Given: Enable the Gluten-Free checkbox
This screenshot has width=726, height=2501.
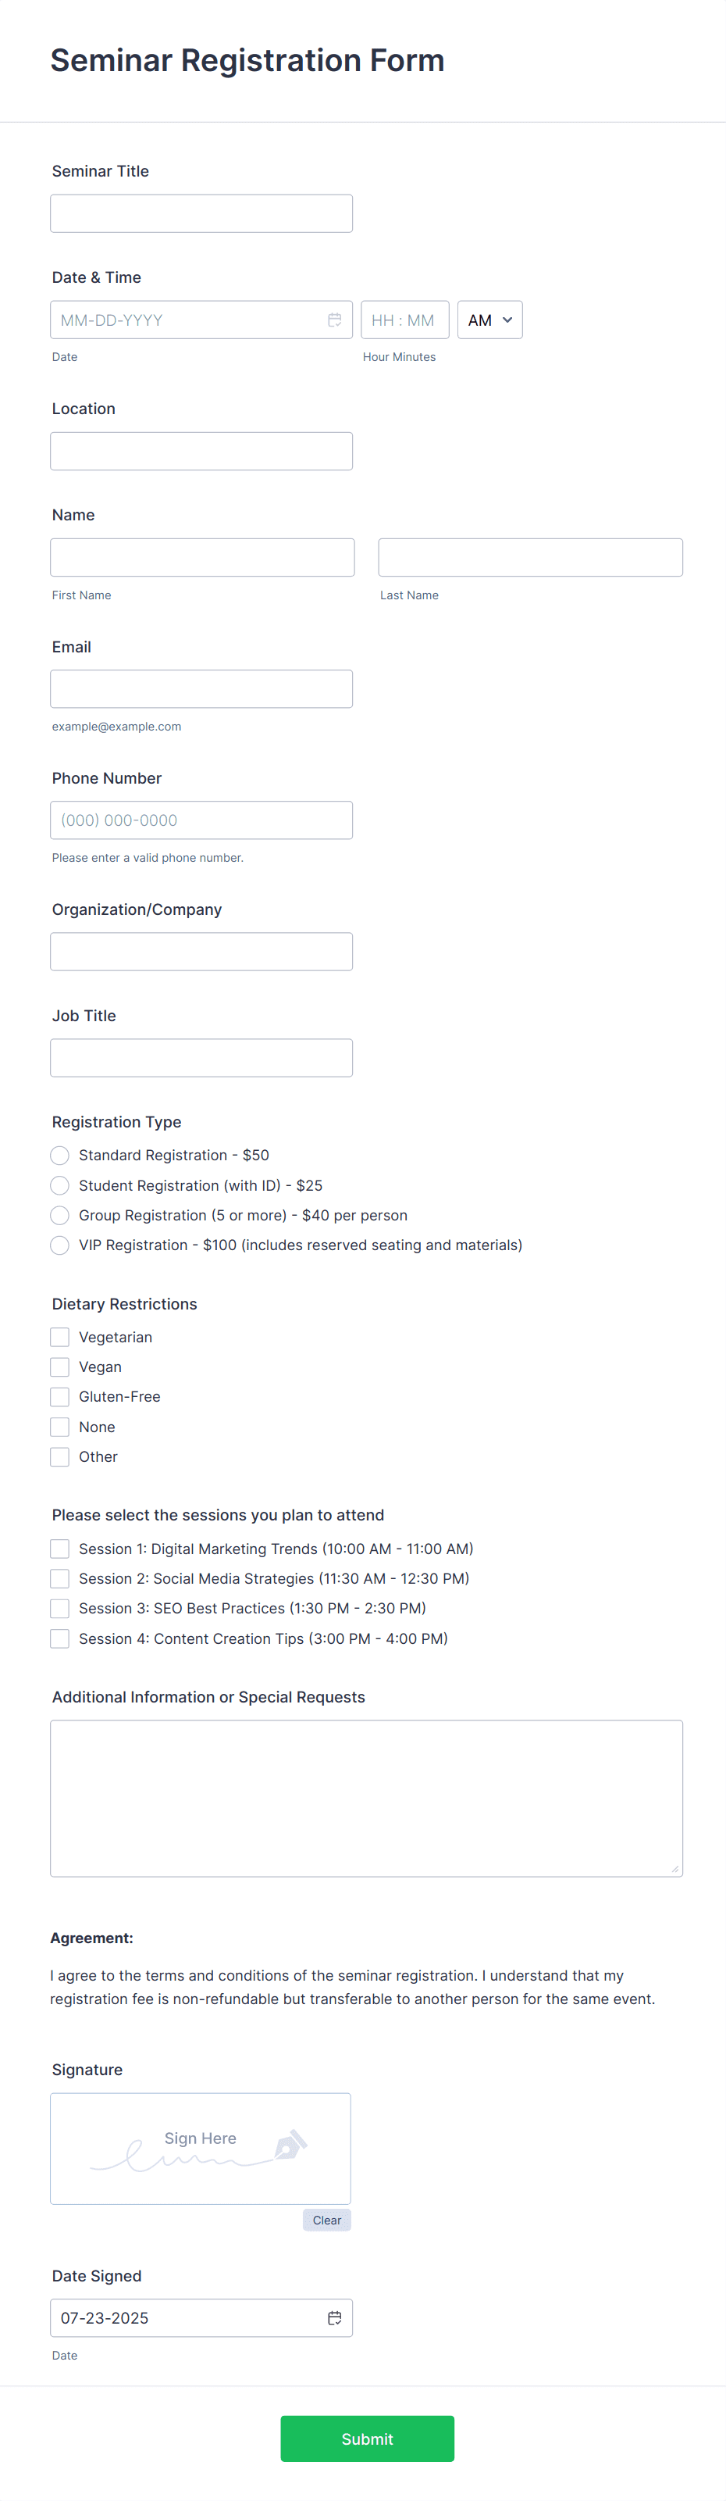Looking at the screenshot, I should click(59, 1396).
